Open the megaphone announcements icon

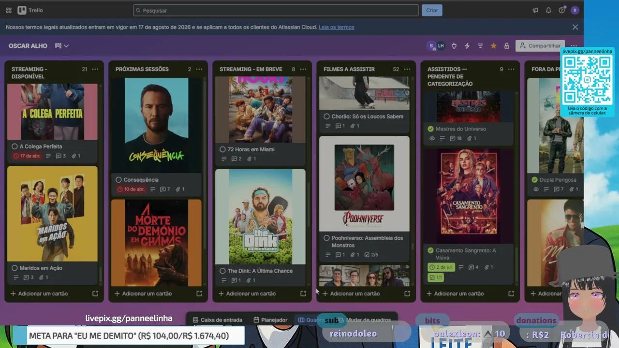click(x=535, y=10)
